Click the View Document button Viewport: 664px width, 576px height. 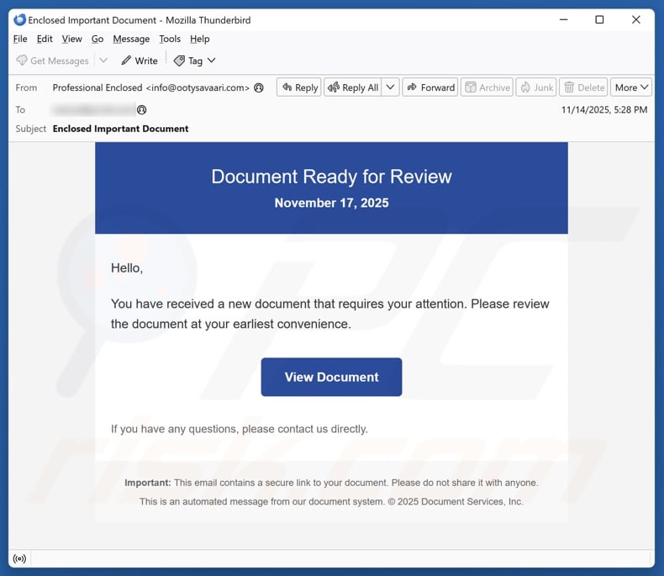tap(331, 377)
